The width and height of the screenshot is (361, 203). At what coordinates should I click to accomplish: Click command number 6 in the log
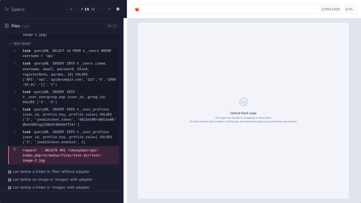click(x=15, y=150)
